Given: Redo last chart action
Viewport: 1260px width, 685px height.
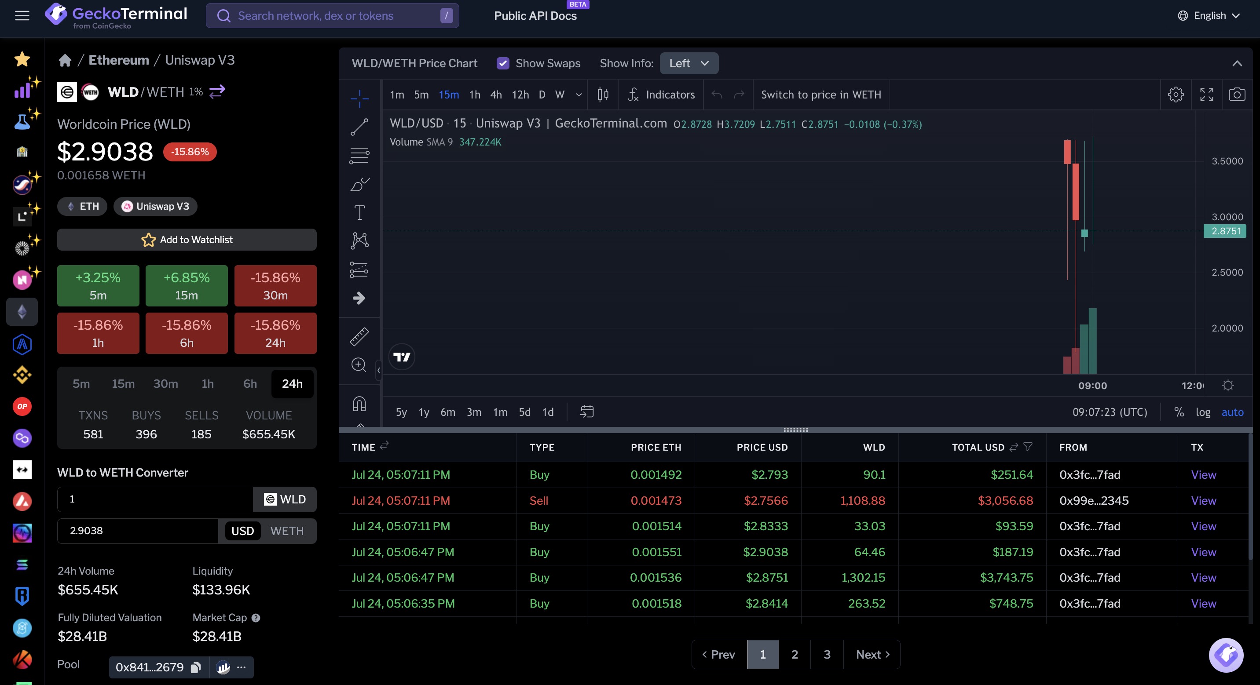Looking at the screenshot, I should click(x=739, y=95).
